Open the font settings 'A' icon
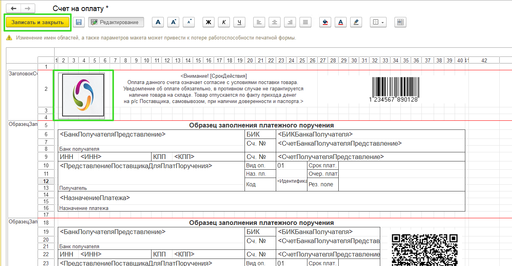 (158, 22)
